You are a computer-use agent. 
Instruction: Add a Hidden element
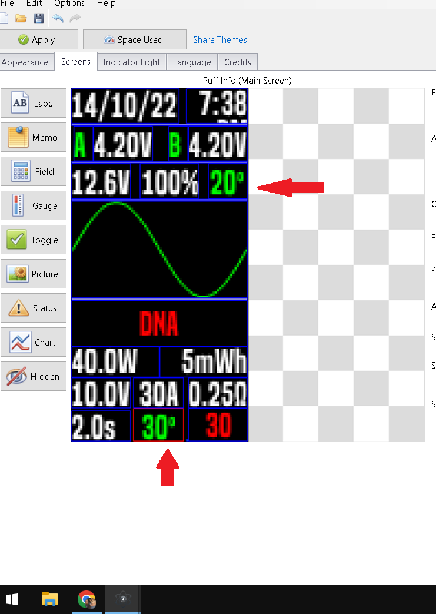click(x=34, y=377)
